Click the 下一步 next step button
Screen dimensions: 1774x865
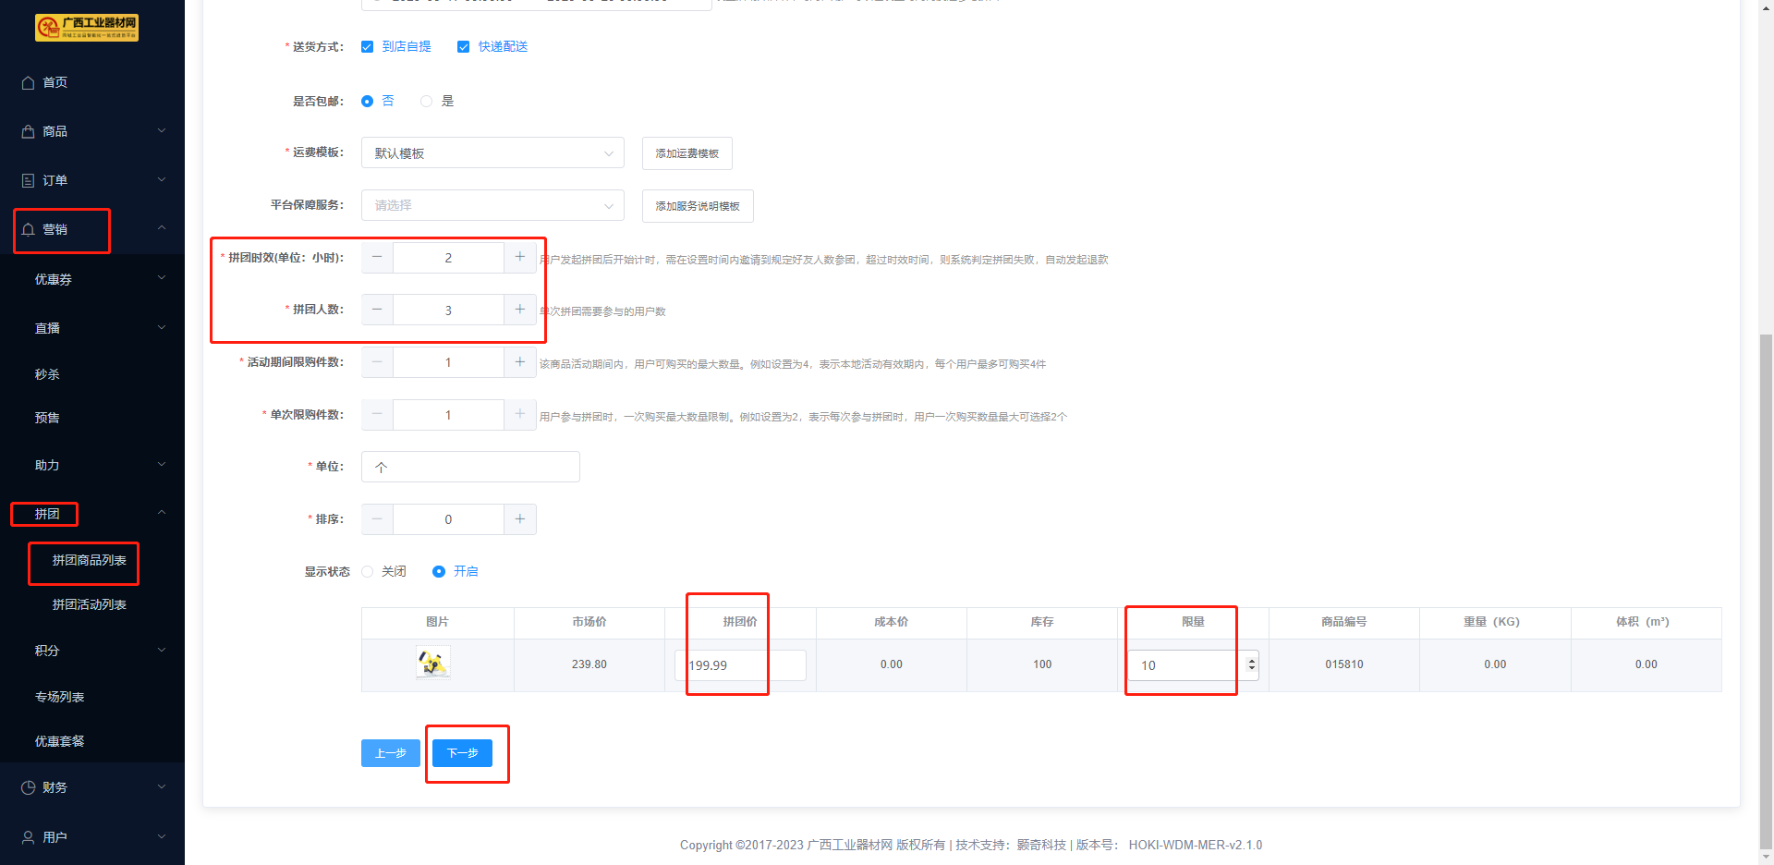coord(462,753)
